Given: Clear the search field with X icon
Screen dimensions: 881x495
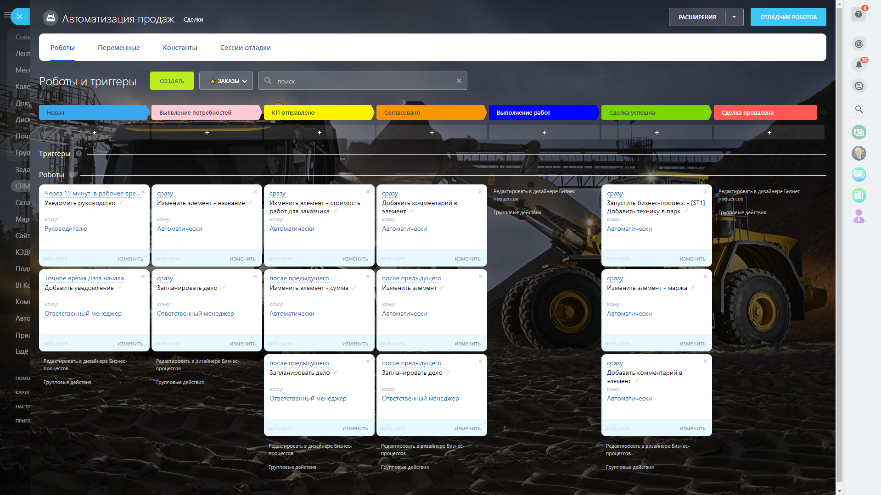Looking at the screenshot, I should coord(459,81).
